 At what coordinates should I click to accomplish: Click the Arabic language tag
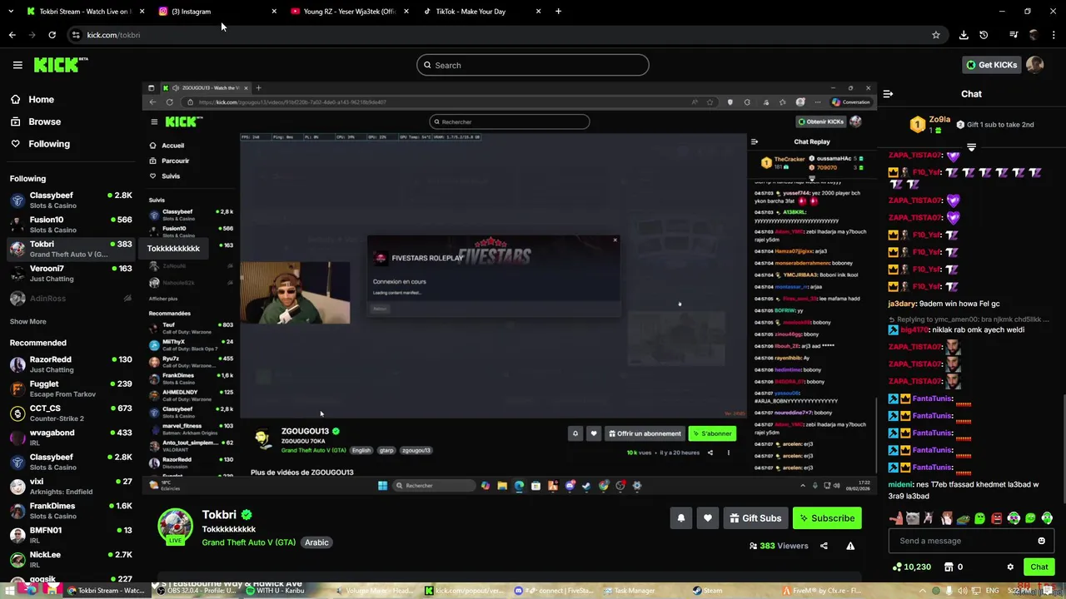coord(316,542)
